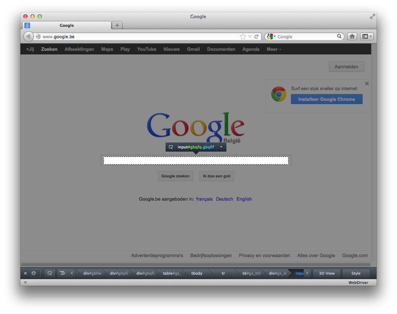
Task: Open Afbeeldingen in the Google bar
Action: [x=79, y=49]
